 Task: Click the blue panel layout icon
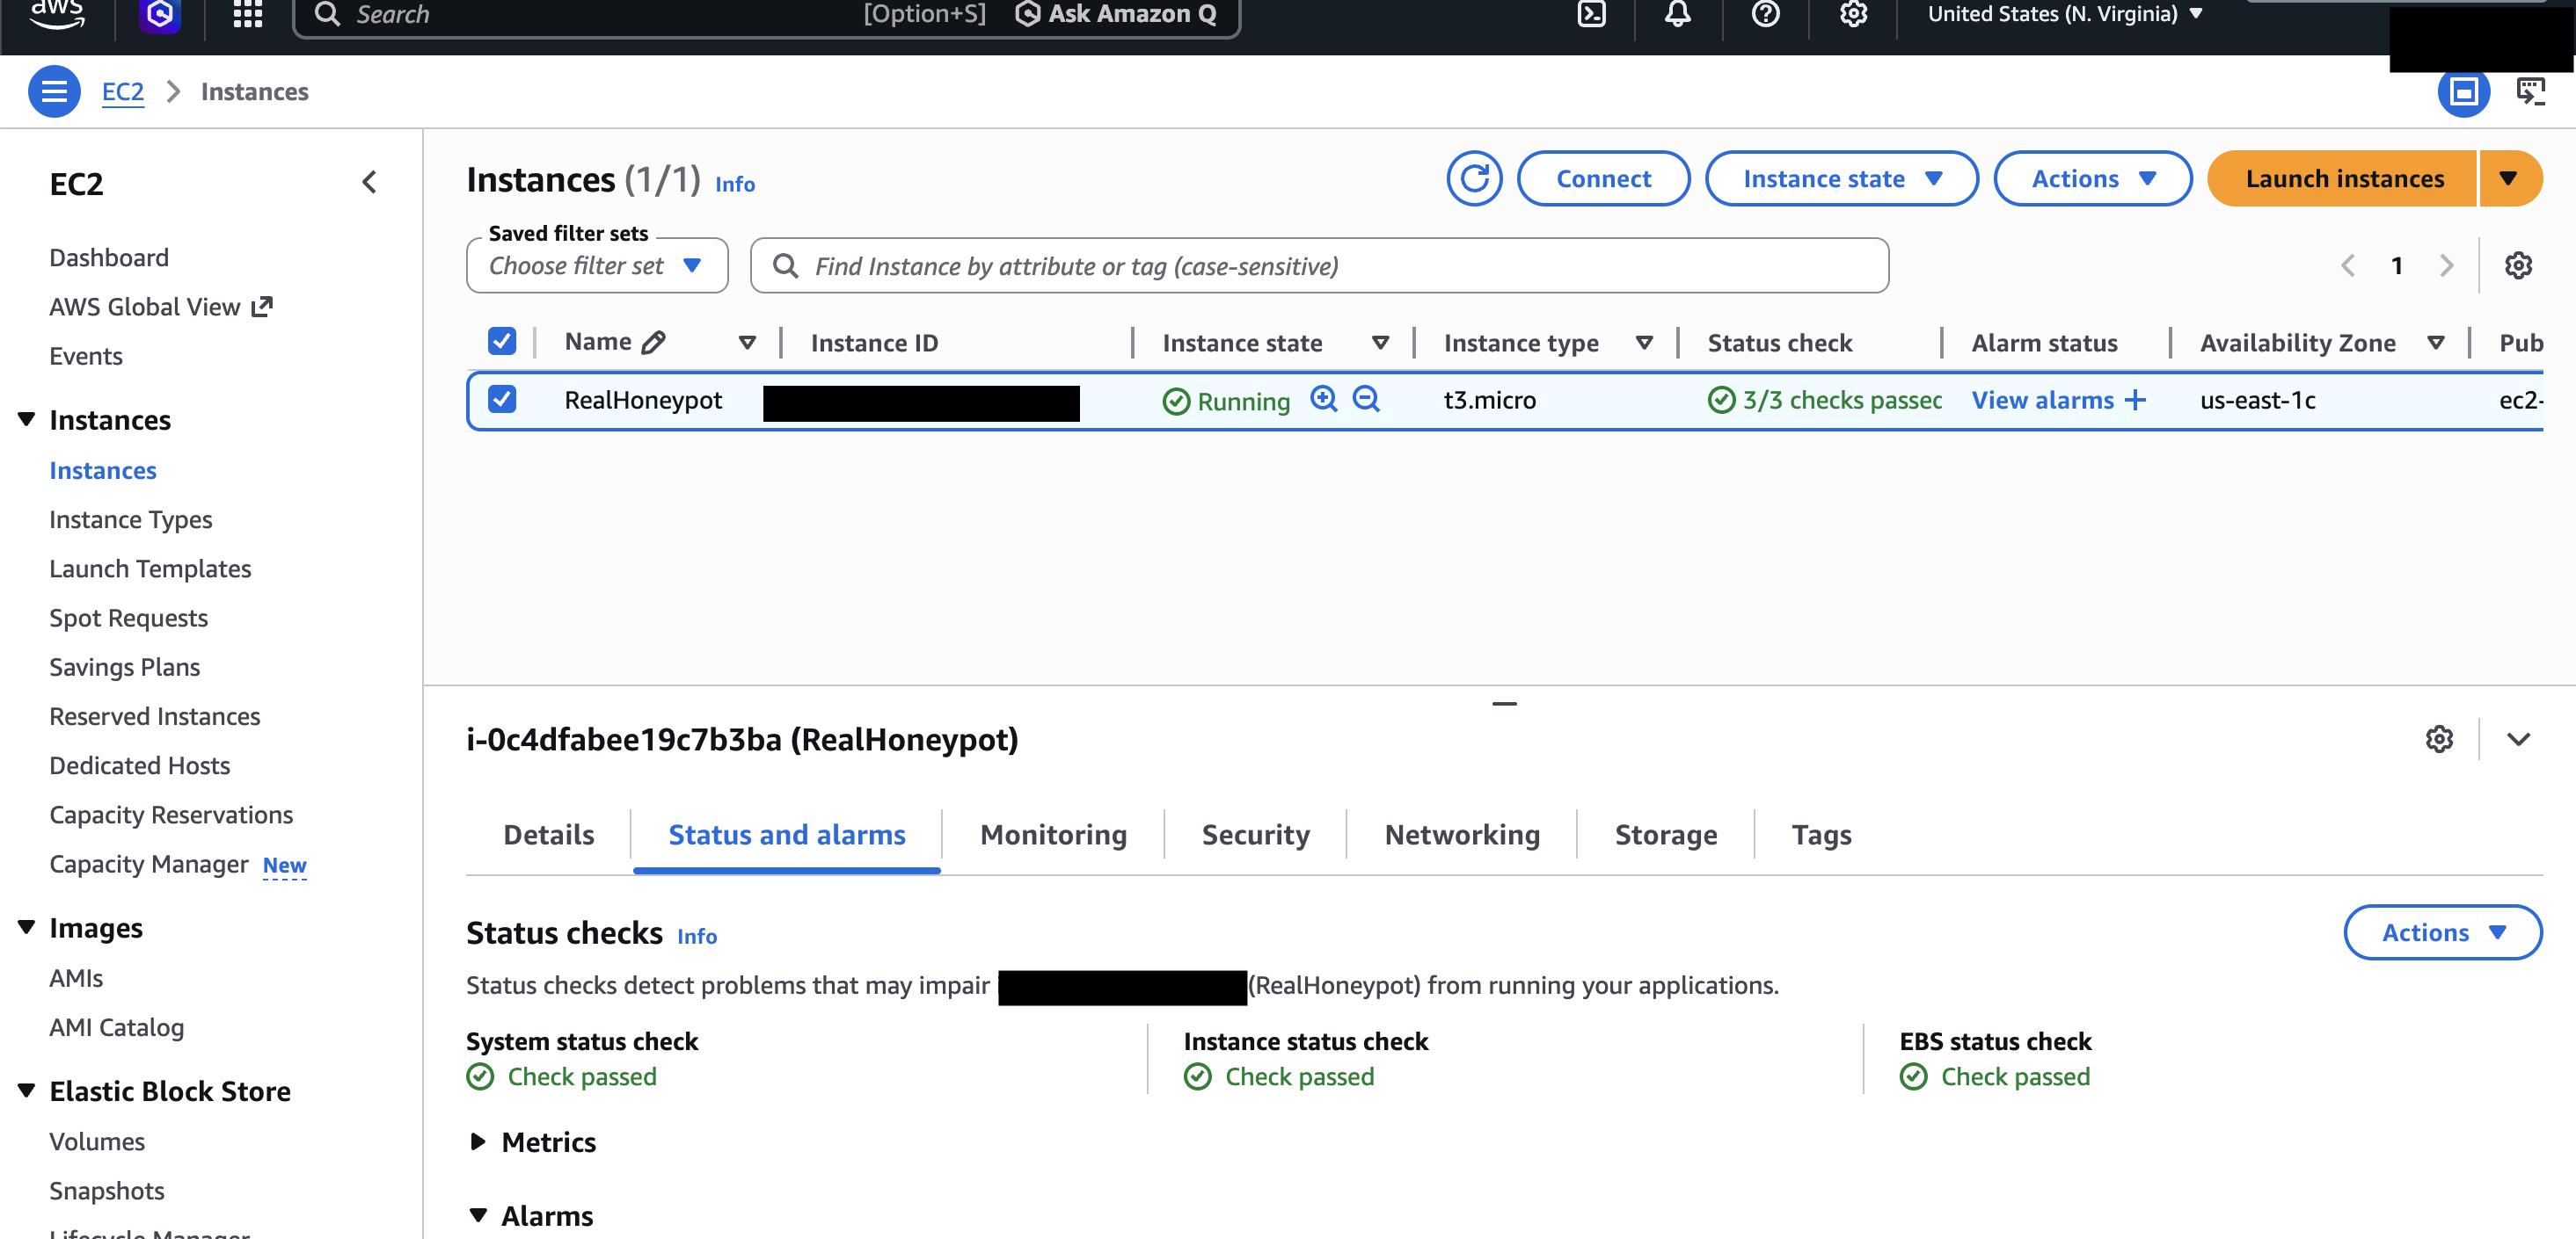pyautogui.click(x=2463, y=92)
